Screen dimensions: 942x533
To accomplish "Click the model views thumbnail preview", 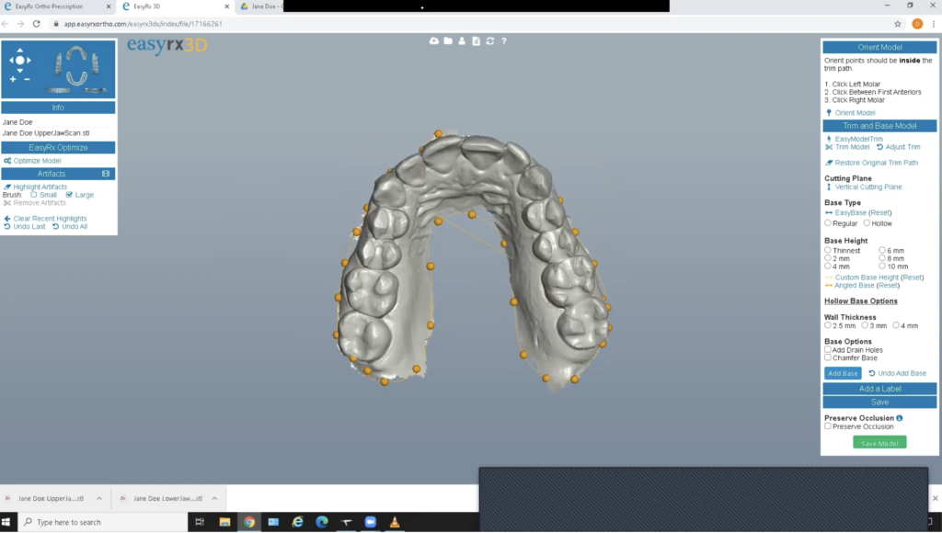I will [74, 69].
